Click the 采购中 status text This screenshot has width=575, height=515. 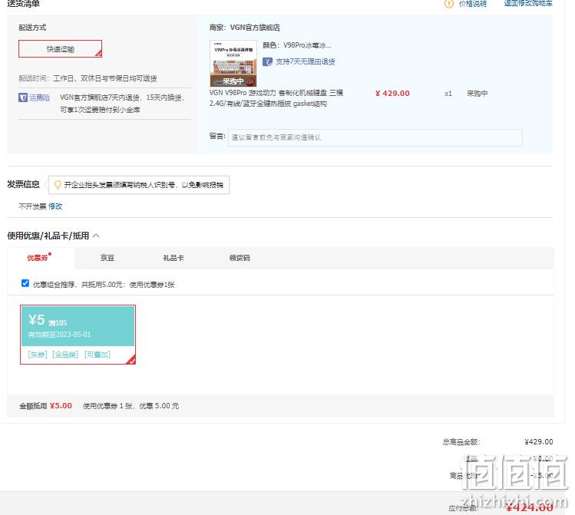477,94
